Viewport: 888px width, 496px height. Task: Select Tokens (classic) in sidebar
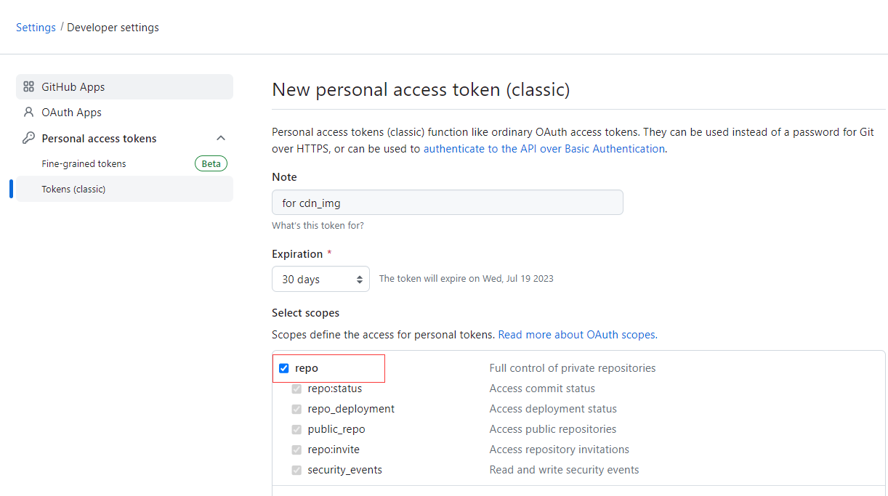[x=73, y=190]
